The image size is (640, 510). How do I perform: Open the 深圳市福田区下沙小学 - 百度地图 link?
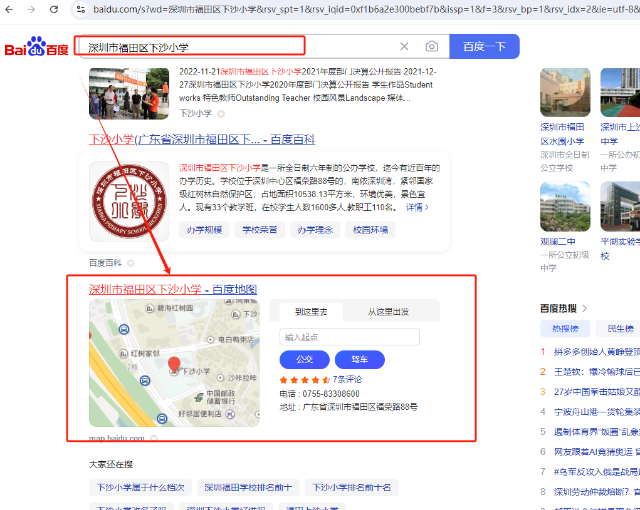(x=173, y=290)
